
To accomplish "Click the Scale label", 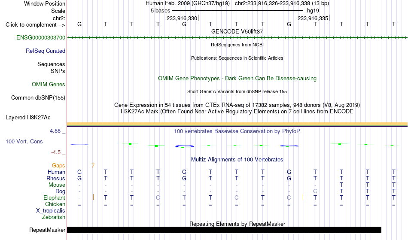I will [x=58, y=11].
